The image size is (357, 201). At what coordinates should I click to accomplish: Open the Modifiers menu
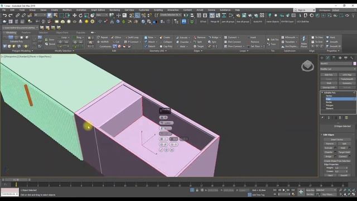click(67, 10)
